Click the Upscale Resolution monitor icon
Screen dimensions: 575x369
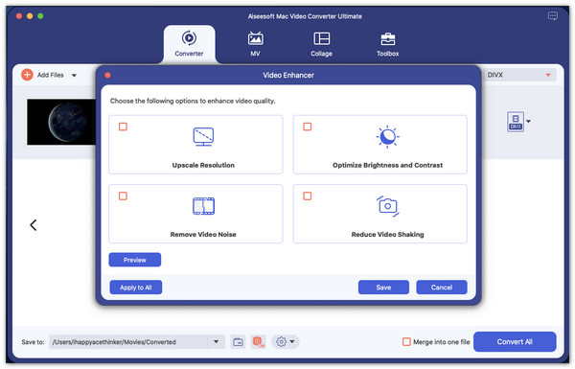(x=203, y=136)
